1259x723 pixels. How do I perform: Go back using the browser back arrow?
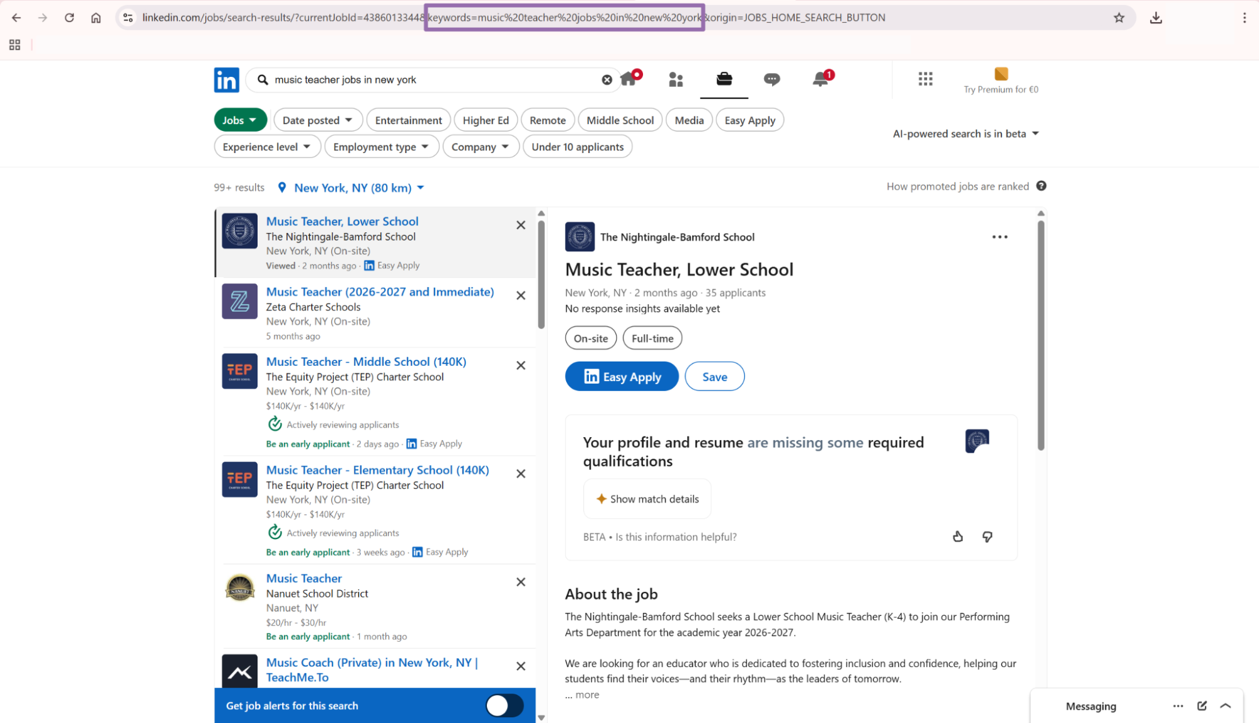tap(16, 18)
